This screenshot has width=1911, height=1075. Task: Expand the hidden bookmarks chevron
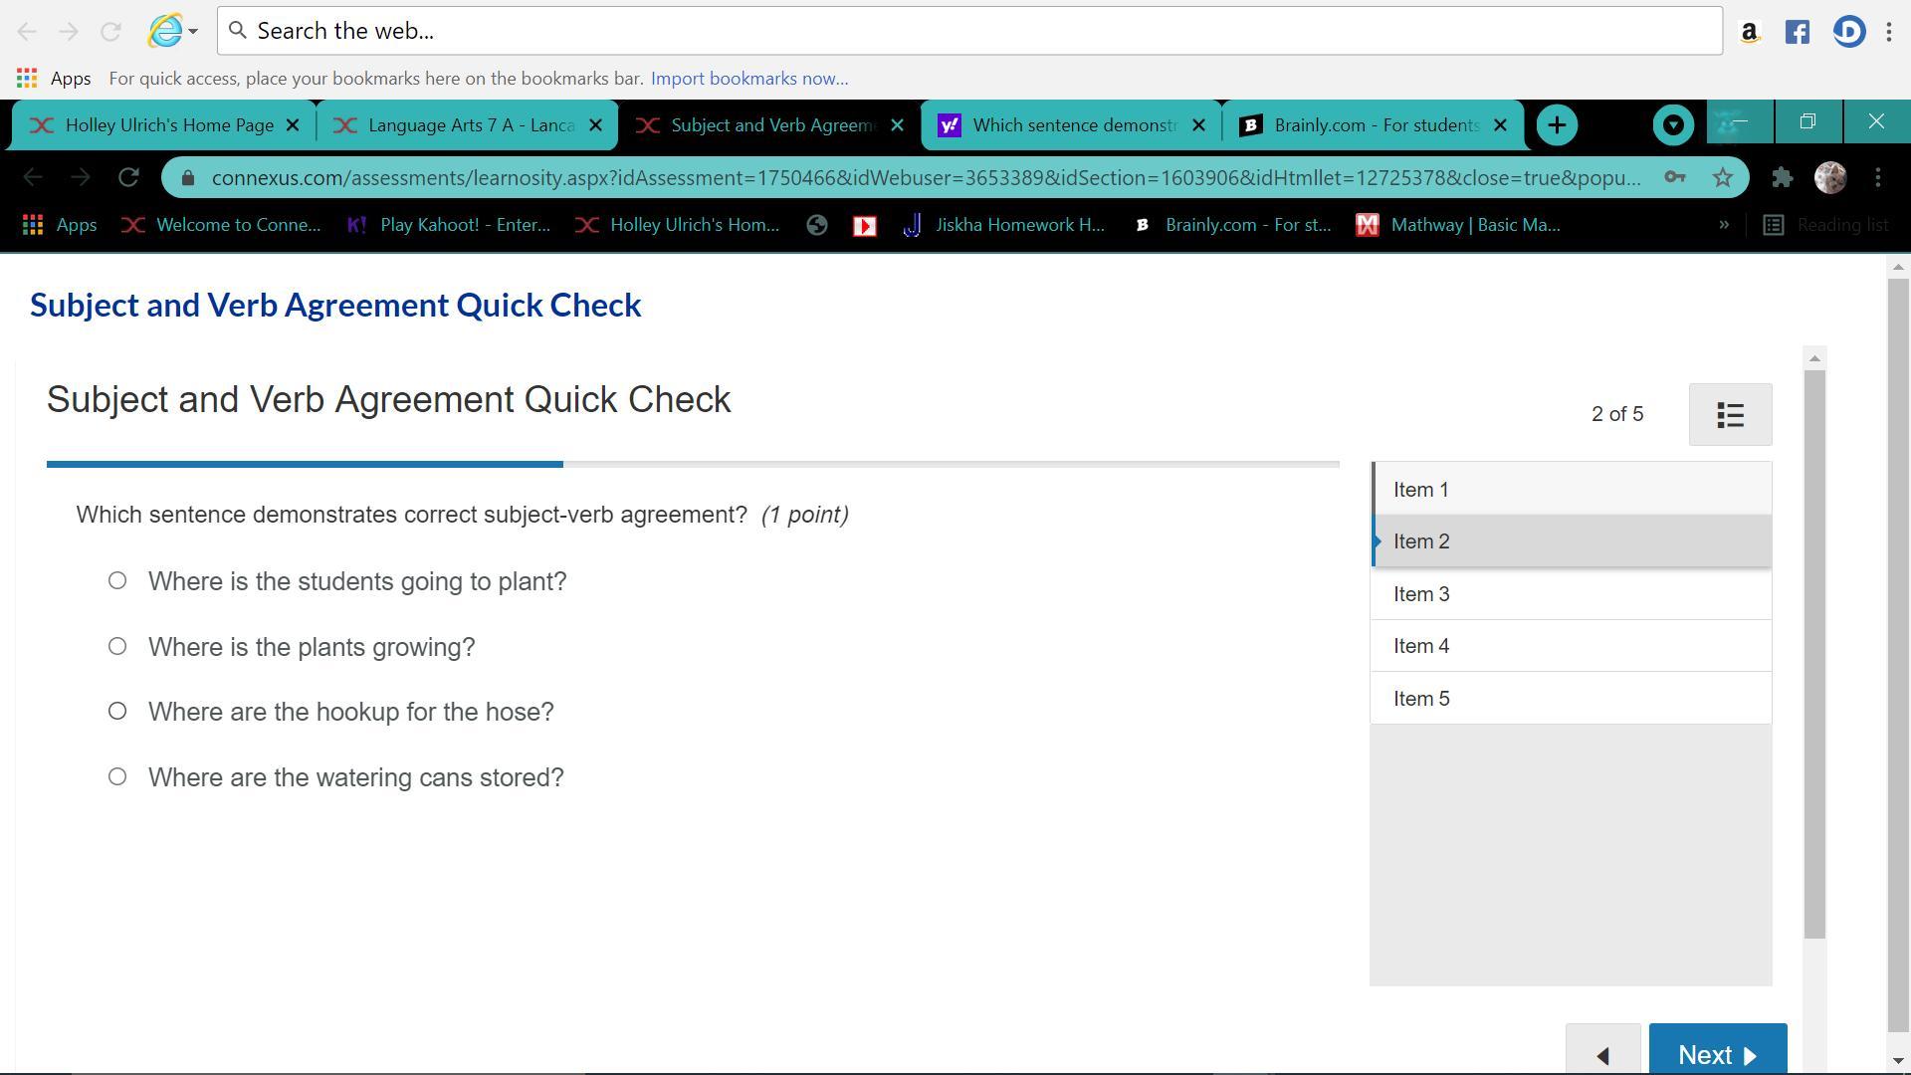point(1724,225)
